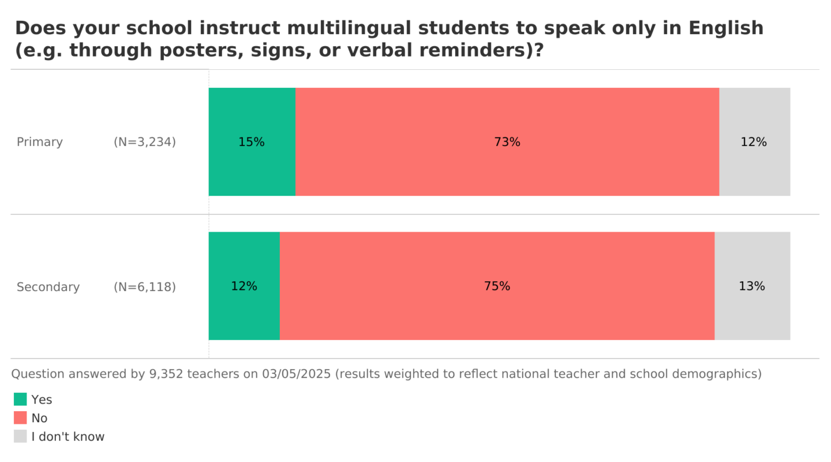Click Primary green 15% bar segment
Image resolution: width=831 pixels, height=462 pixels.
[x=252, y=167]
